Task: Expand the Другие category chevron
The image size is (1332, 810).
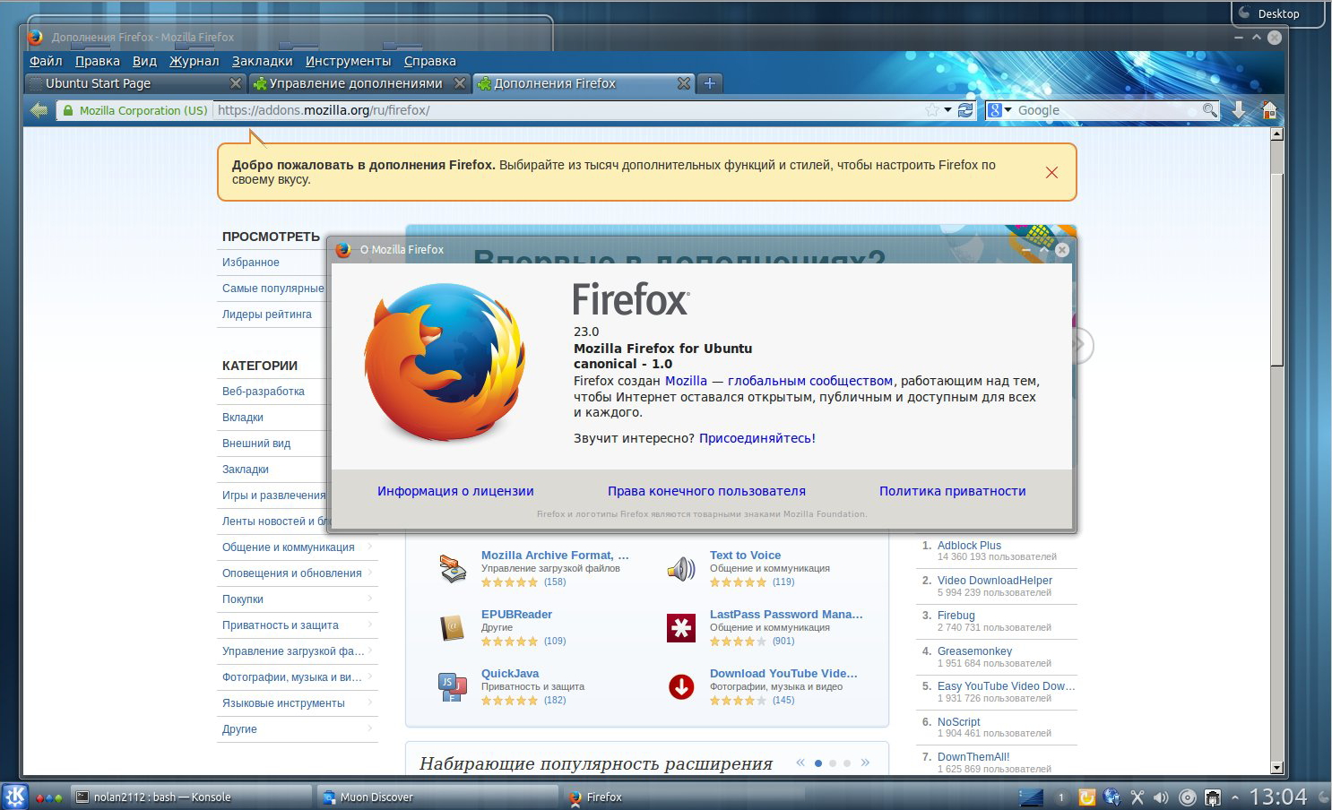Action: pos(370,728)
